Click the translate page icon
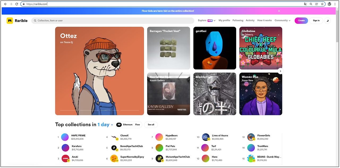This screenshot has height=168, width=340. (x=305, y=4)
